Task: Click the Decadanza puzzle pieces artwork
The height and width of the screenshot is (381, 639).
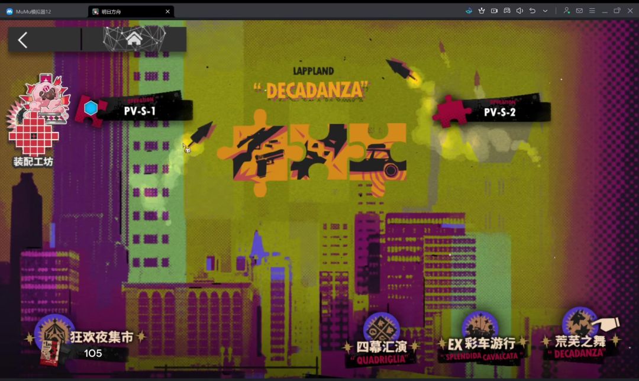Action: 312,153
